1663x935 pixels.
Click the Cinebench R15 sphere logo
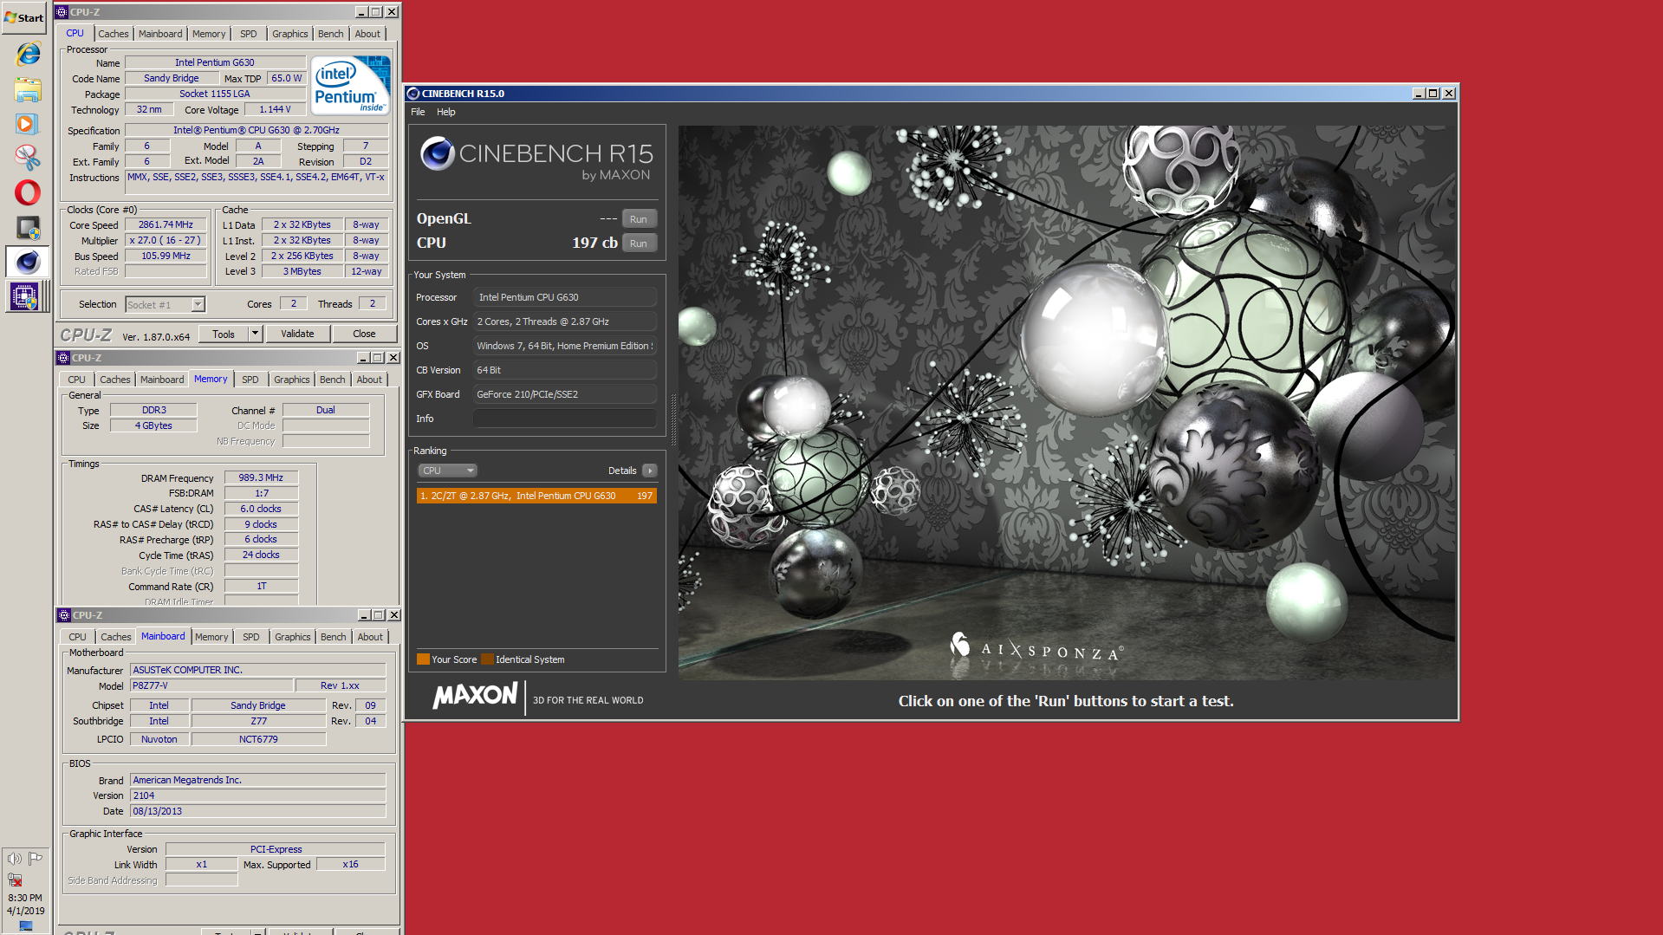[x=438, y=153]
